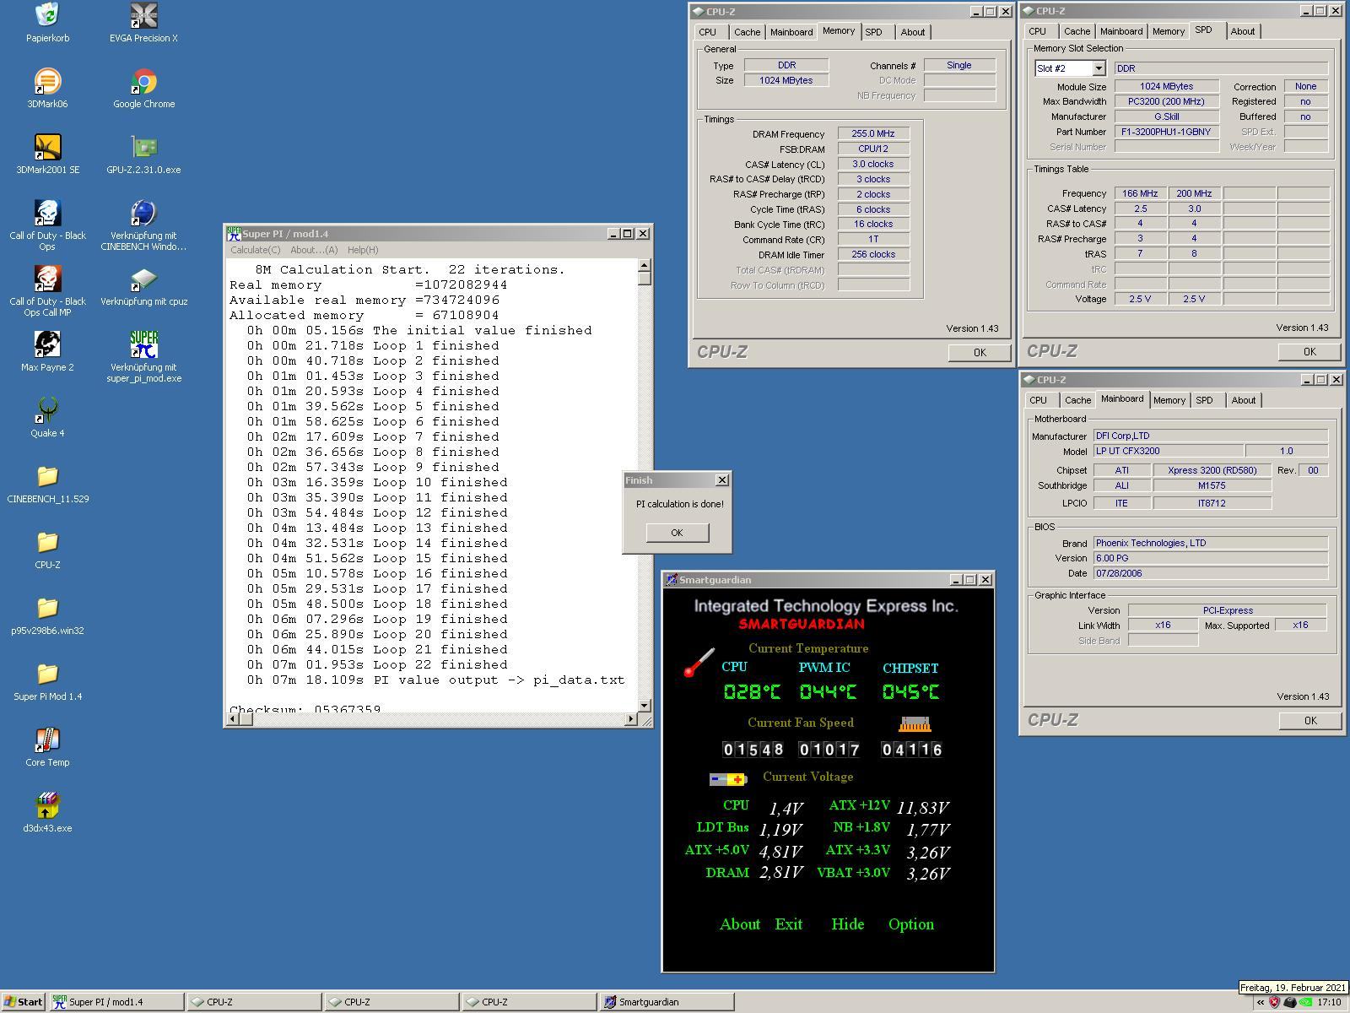Click the Super PI vertical scrollbar up arrow
The width and height of the screenshot is (1350, 1013).
[x=645, y=266]
